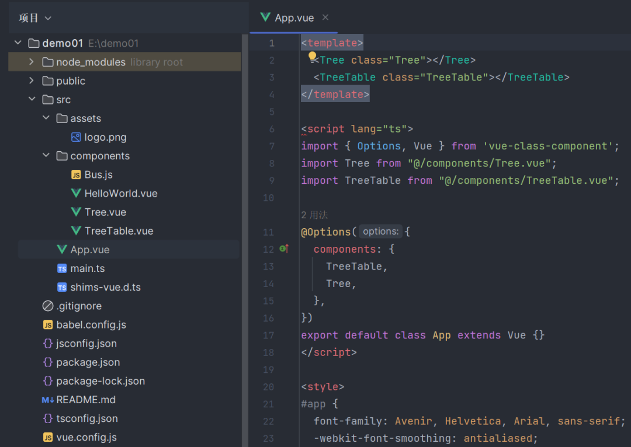
Task: Click the logo.png image file icon
Action: point(76,137)
